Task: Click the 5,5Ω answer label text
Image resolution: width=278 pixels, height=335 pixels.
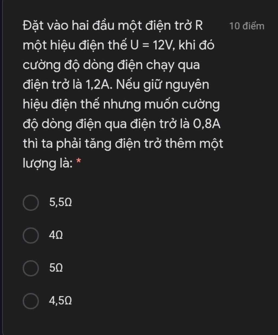Action: coord(61,202)
